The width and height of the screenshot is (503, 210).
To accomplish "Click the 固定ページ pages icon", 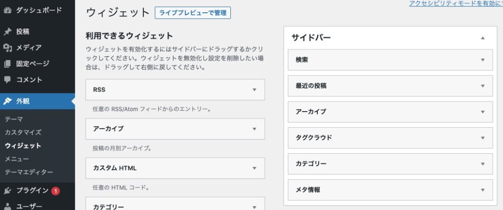I will pos(7,64).
